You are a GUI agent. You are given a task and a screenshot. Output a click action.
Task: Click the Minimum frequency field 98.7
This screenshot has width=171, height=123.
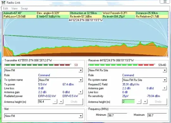(117, 115)
